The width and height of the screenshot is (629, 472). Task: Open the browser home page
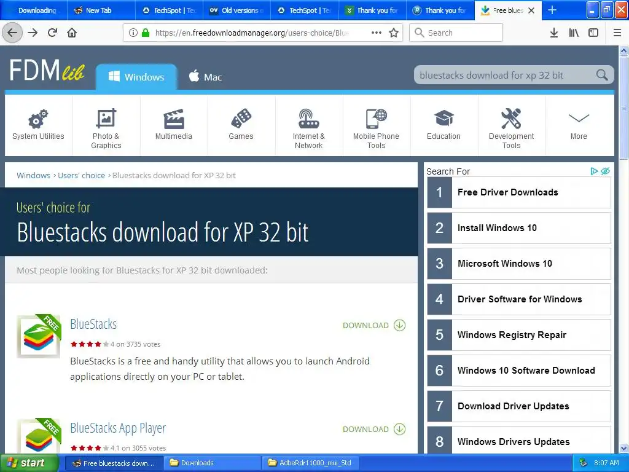pyautogui.click(x=72, y=33)
